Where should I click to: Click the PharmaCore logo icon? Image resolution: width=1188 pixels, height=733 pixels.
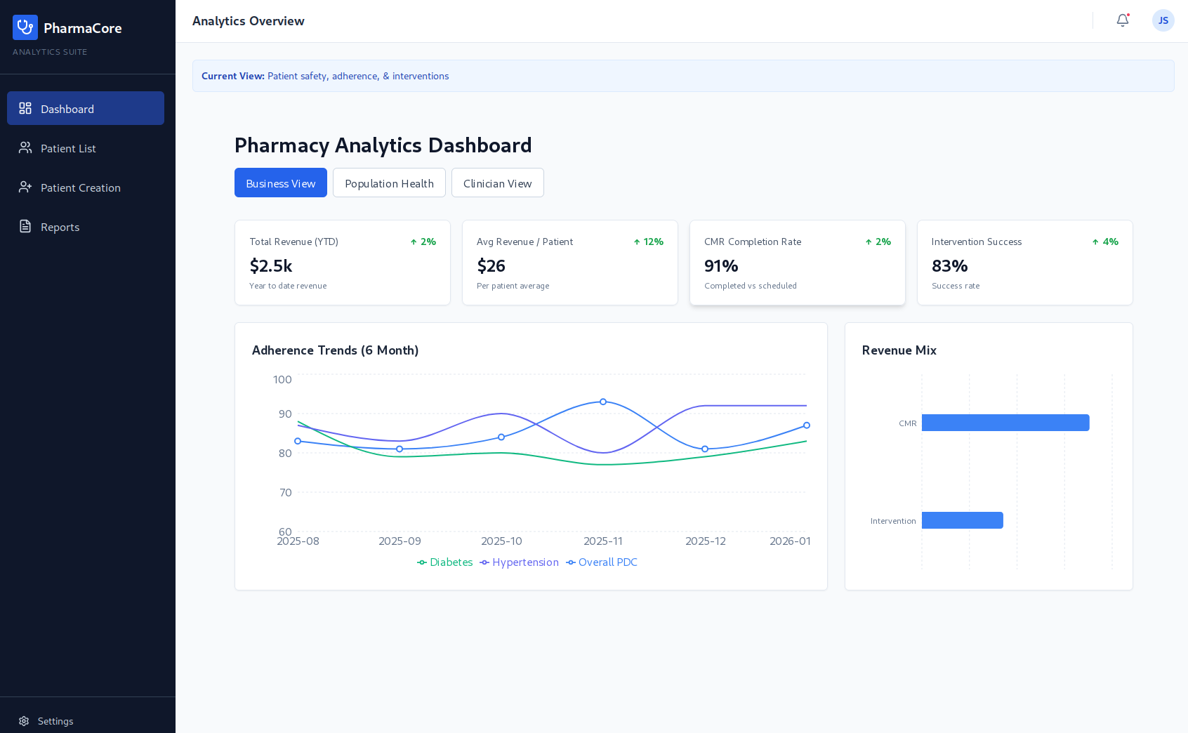coord(25,27)
